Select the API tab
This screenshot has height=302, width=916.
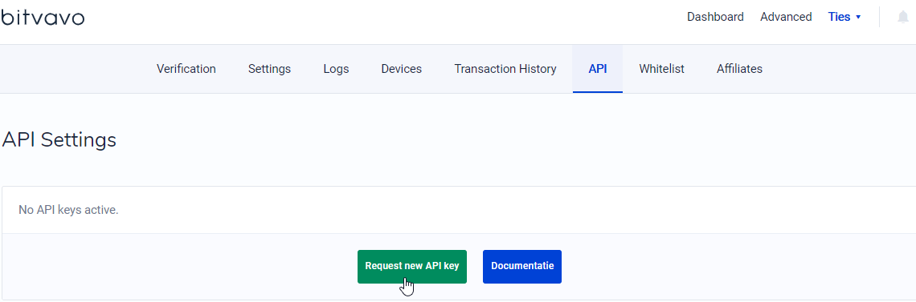(x=598, y=69)
